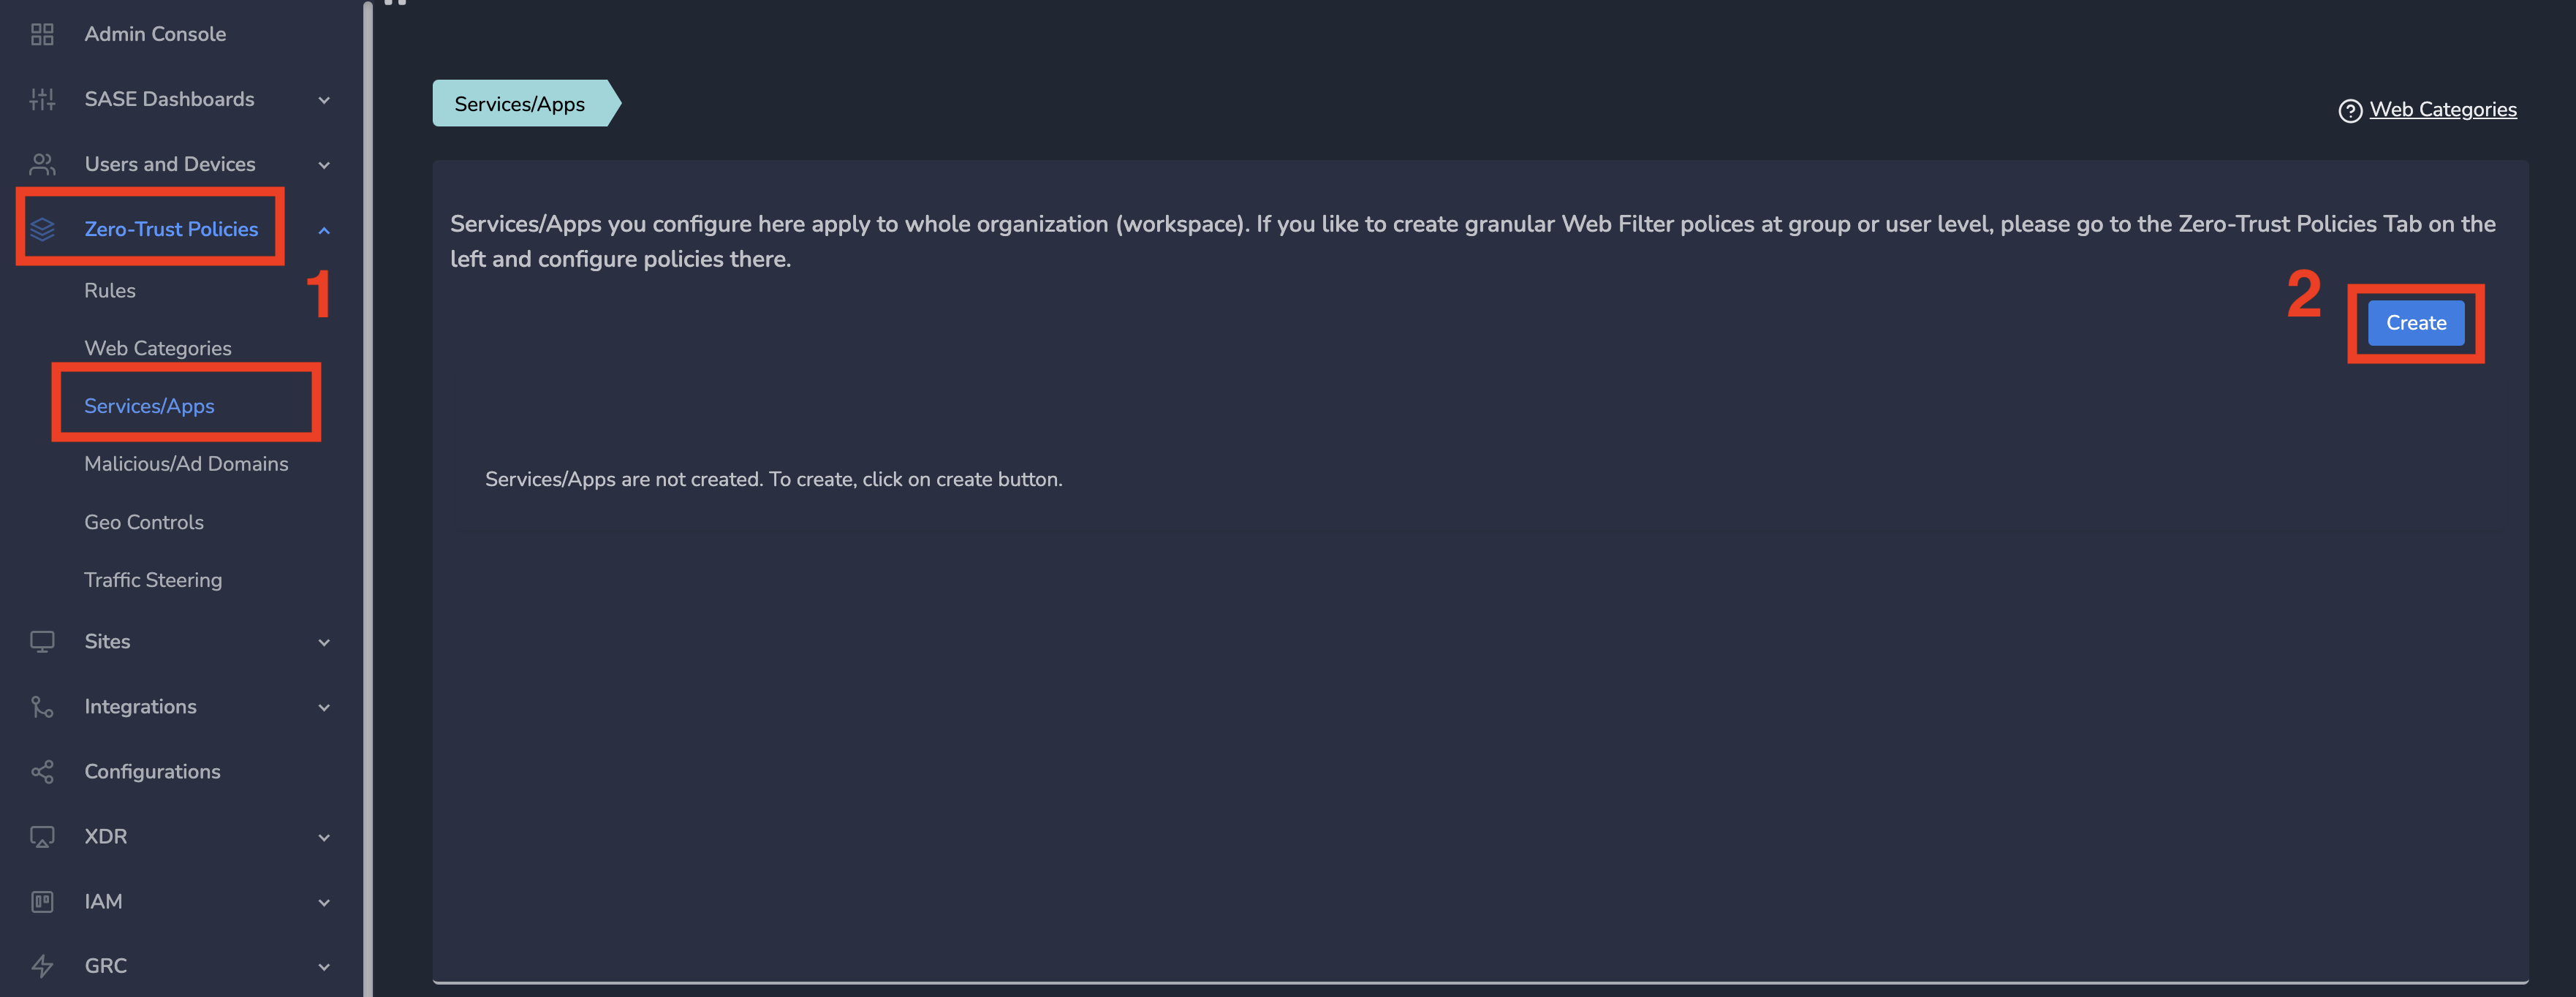Image resolution: width=2576 pixels, height=997 pixels.
Task: Click the GRC lightning bolt icon
Action: [42, 966]
